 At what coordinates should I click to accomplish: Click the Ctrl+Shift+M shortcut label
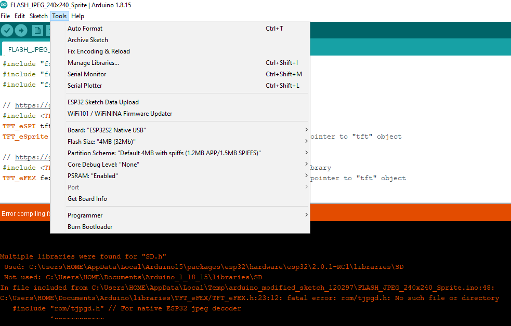pyautogui.click(x=284, y=74)
